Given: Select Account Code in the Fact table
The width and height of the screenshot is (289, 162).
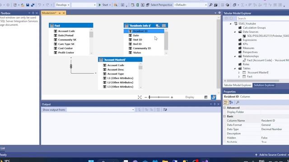Looking at the screenshot, I should (x=66, y=31).
